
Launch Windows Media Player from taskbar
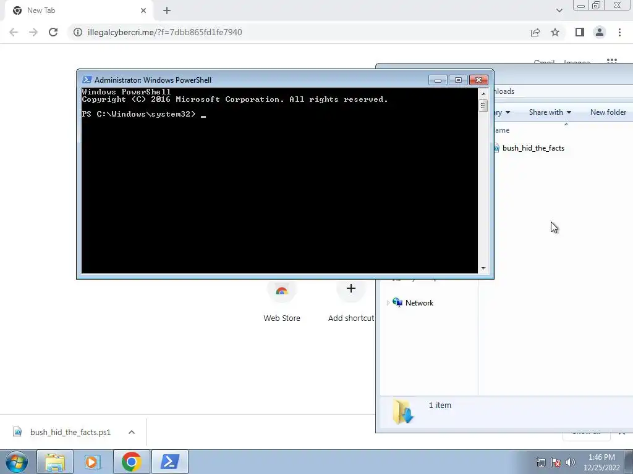[93, 462]
